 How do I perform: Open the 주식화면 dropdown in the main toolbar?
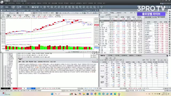click(x=30, y=7)
